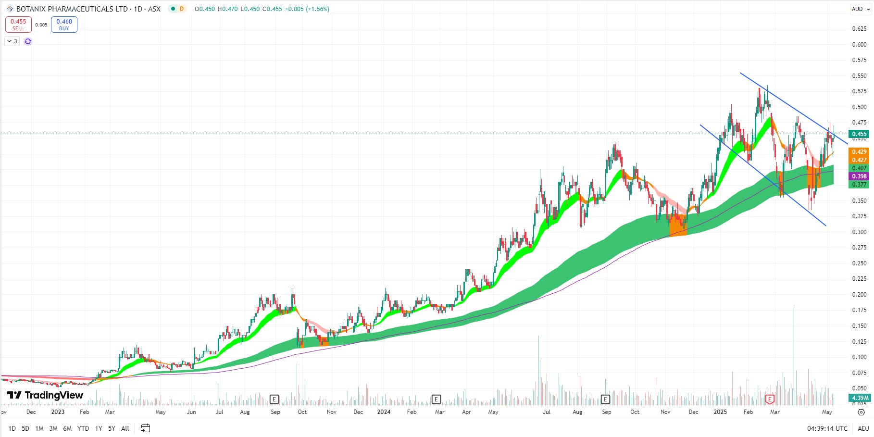This screenshot has width=874, height=437.
Task: Click the purple refresh indicator icon
Action: [28, 41]
